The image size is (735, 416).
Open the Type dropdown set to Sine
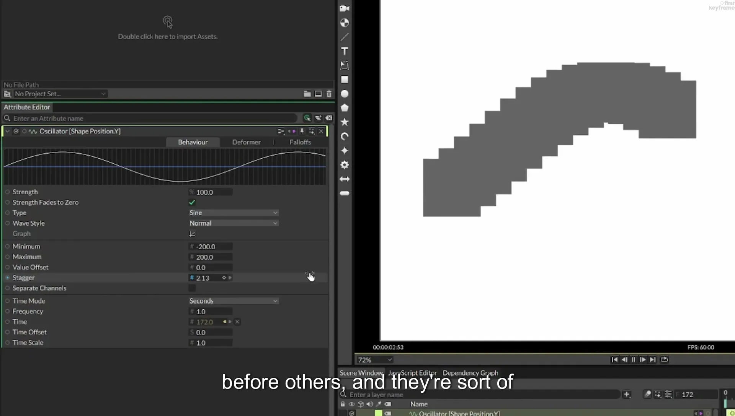point(234,213)
